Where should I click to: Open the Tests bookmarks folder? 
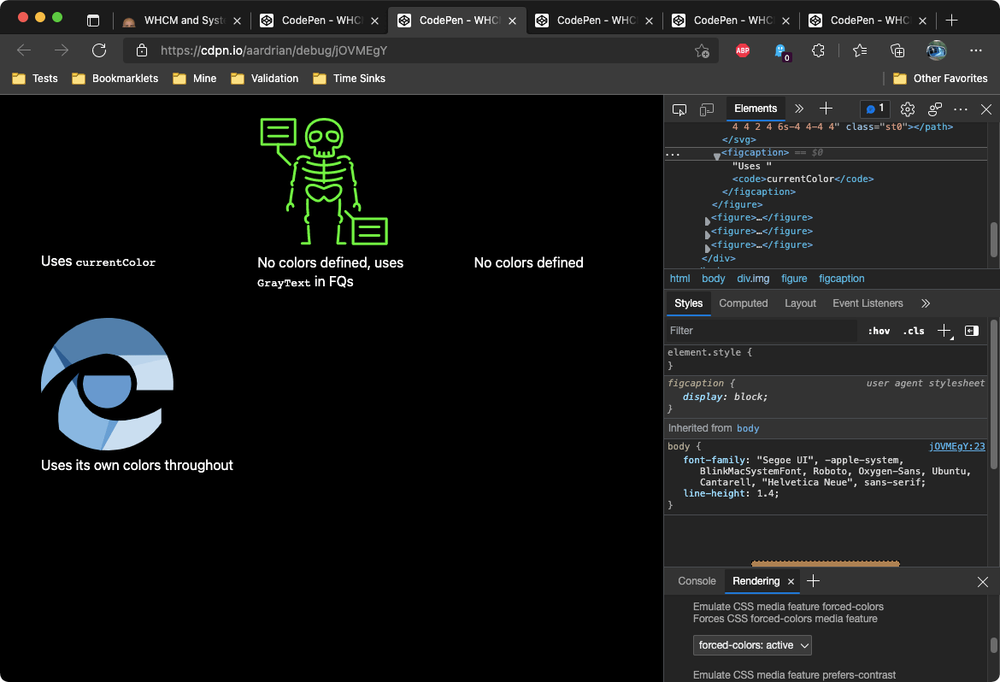[x=35, y=79]
